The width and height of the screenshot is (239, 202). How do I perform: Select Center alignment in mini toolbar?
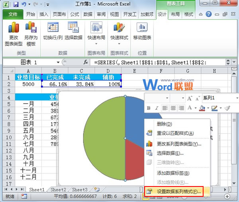pyautogui.click(x=173, y=108)
